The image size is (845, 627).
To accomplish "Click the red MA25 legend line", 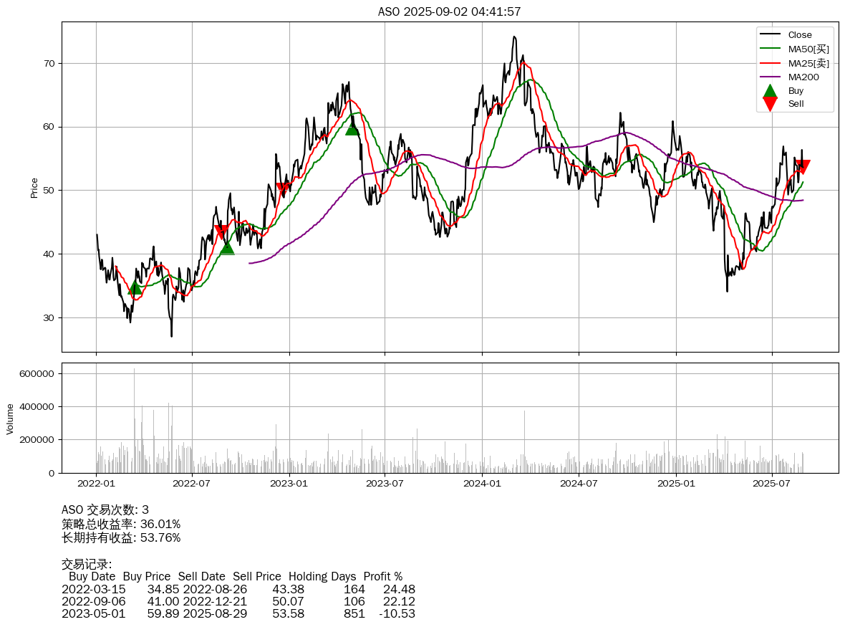I will point(770,63).
